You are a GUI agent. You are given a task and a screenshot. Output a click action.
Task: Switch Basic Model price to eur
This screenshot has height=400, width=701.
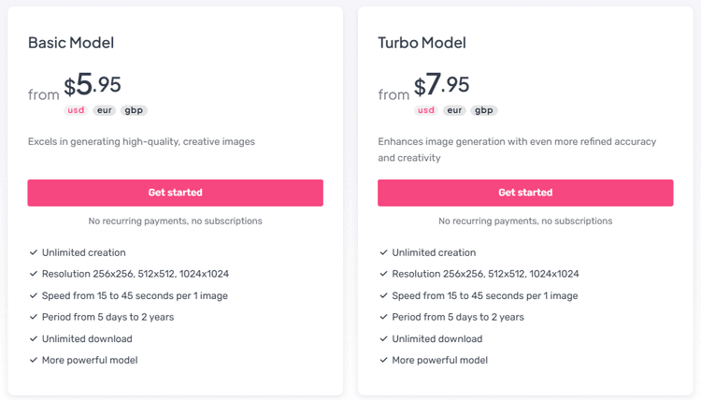pyautogui.click(x=105, y=110)
